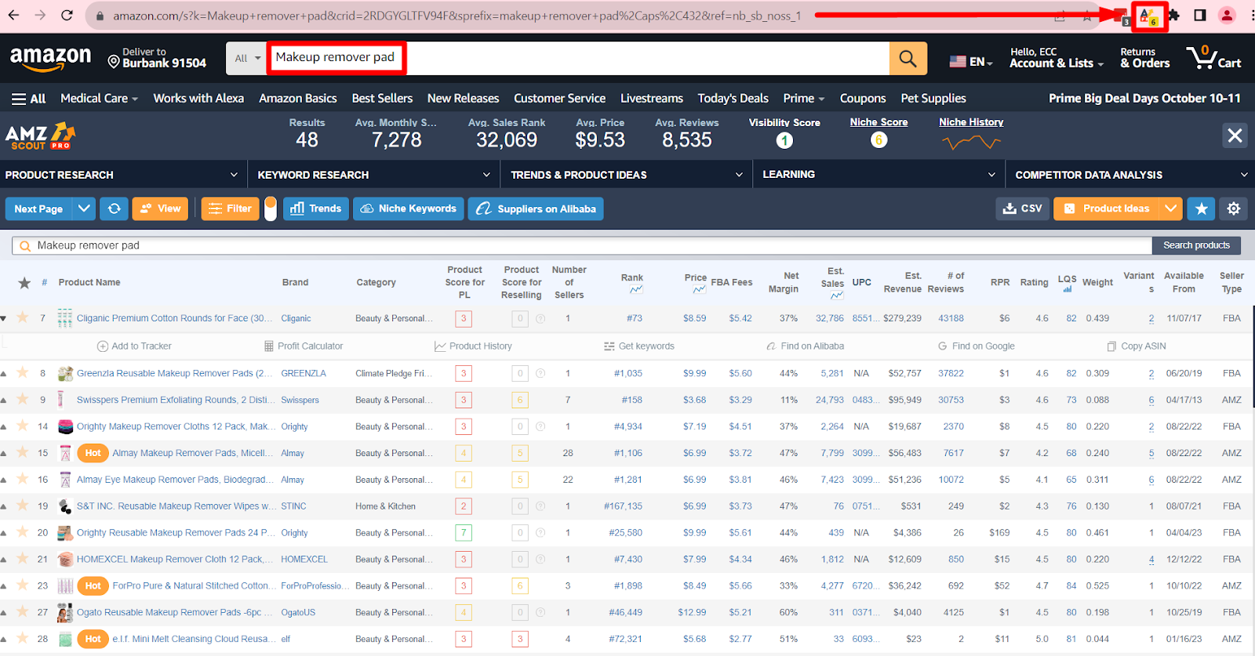1255x656 pixels.
Task: Open the EN language selector
Action: [971, 61]
